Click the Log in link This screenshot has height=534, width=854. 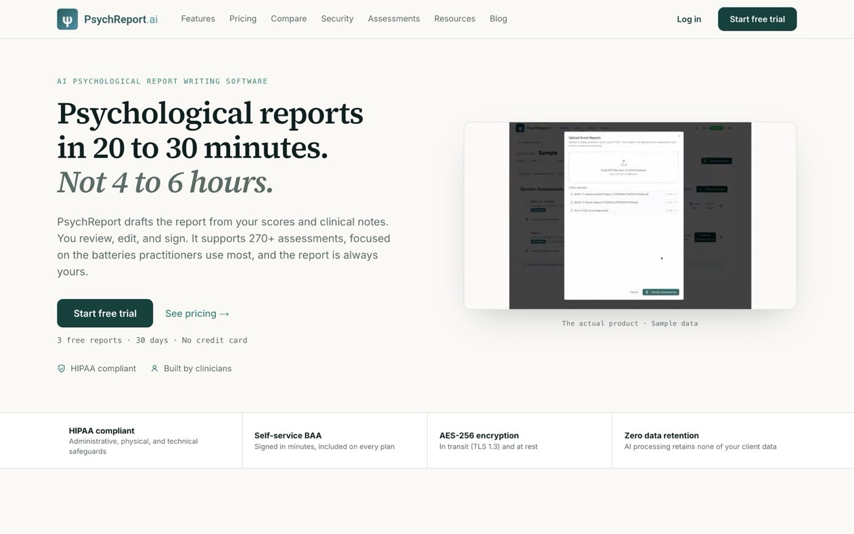pyautogui.click(x=689, y=20)
